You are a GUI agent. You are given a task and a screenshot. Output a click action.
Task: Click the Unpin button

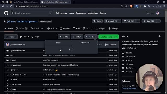(97, 21)
